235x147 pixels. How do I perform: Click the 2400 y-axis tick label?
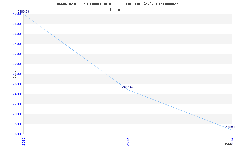coord(17,94)
